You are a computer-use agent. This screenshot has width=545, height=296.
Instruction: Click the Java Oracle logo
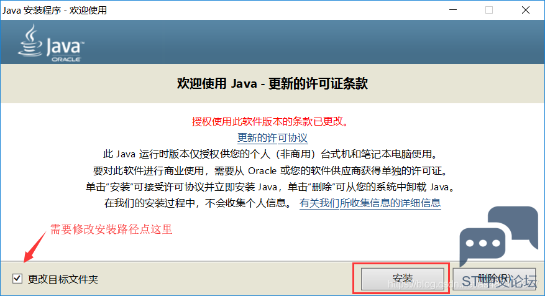(51, 43)
